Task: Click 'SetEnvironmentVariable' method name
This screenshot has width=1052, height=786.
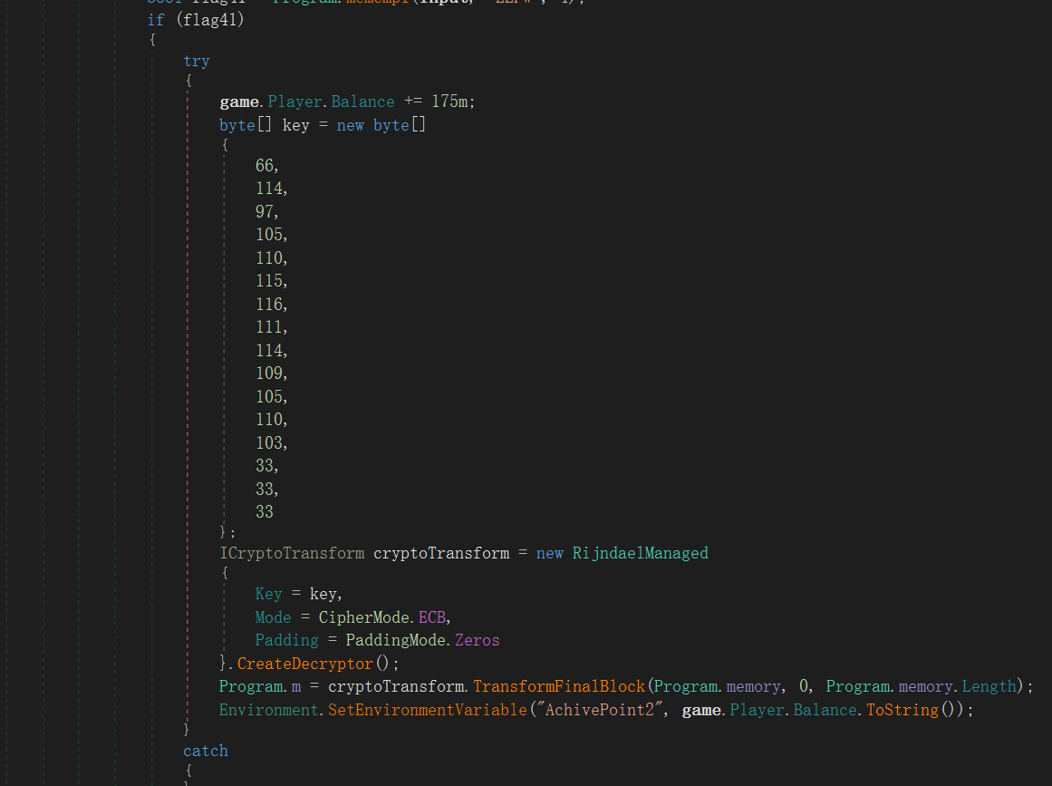Action: pos(428,710)
